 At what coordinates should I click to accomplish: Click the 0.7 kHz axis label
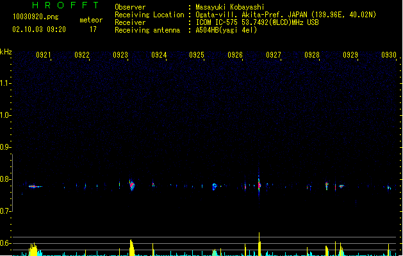[5, 211]
